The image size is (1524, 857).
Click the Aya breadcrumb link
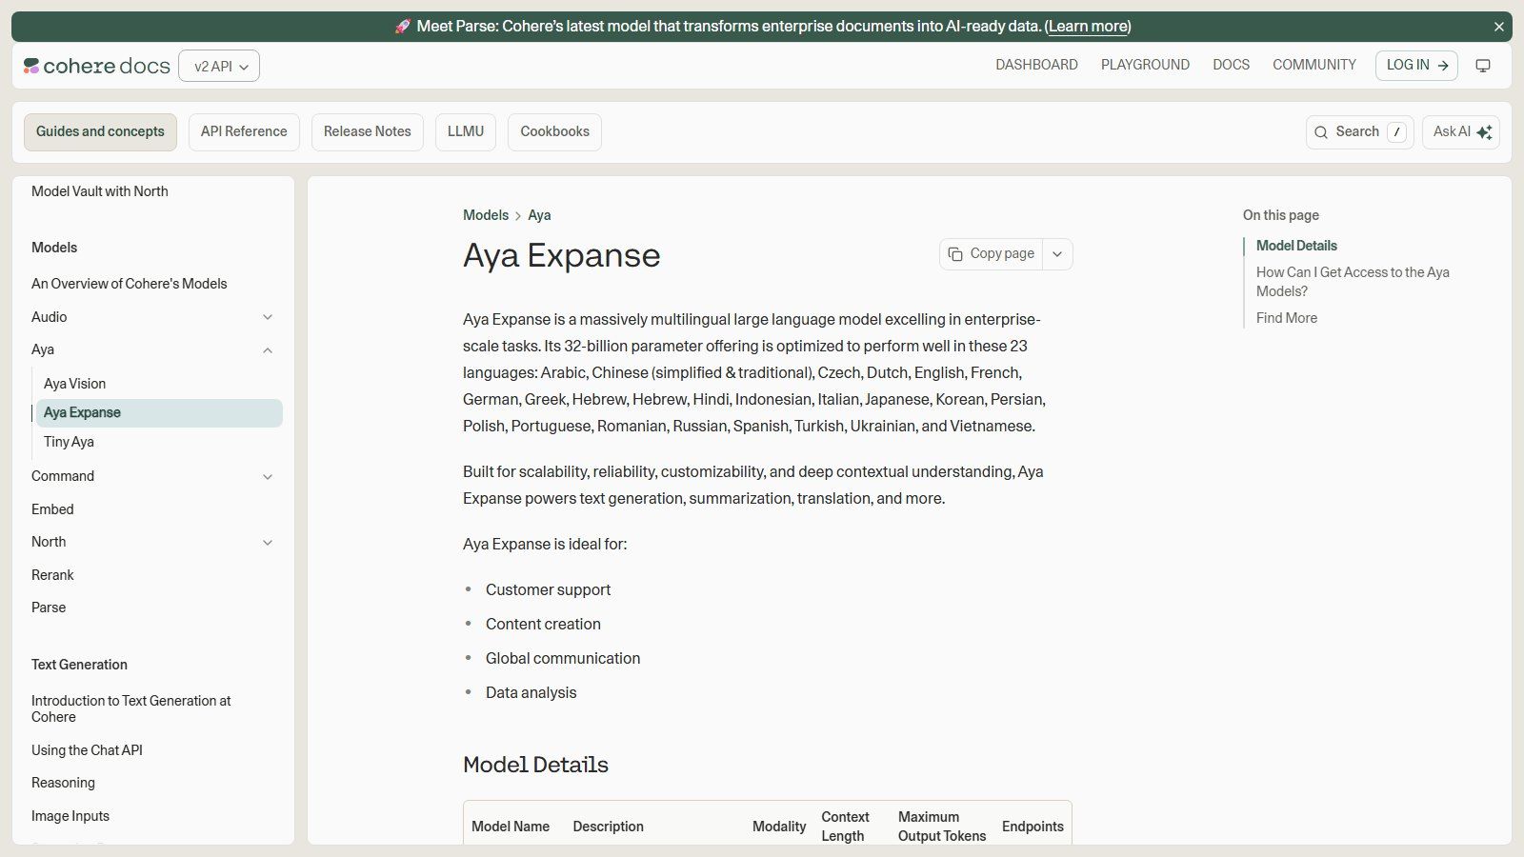click(x=539, y=215)
